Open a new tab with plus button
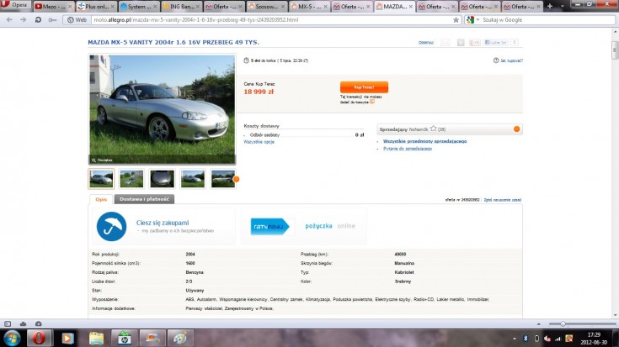This screenshot has height=347, width=619. click(549, 6)
